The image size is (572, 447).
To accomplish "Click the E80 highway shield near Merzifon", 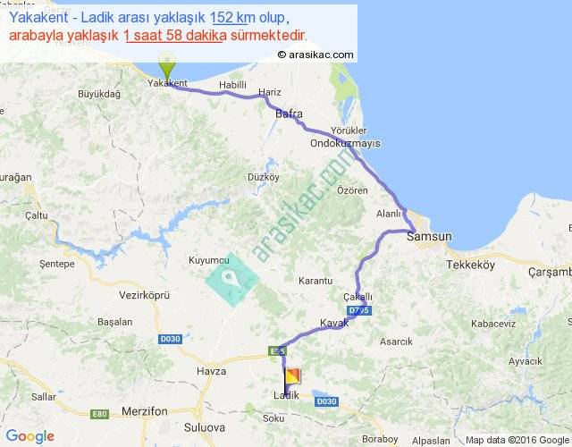I will click(99, 414).
